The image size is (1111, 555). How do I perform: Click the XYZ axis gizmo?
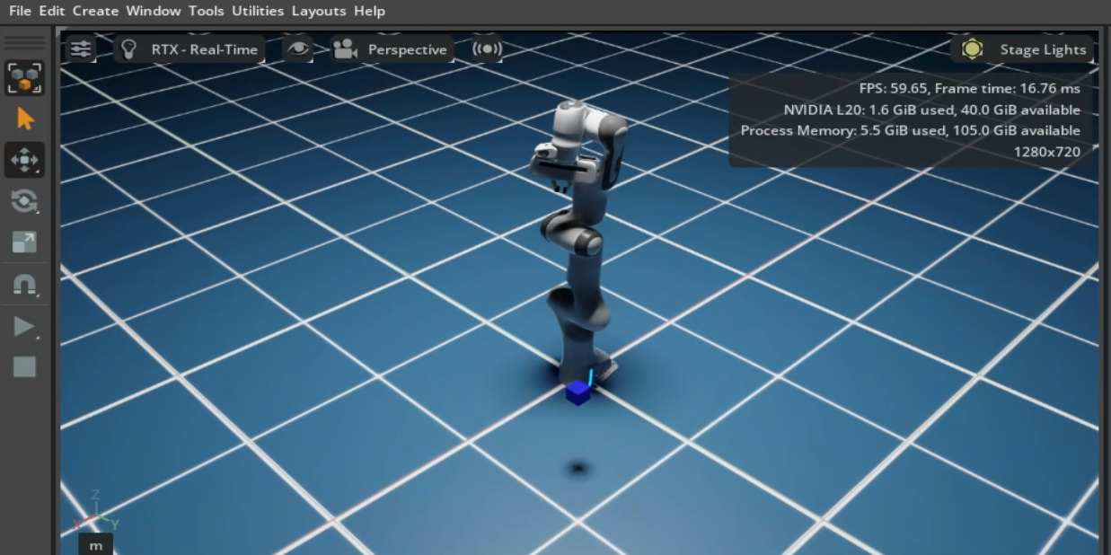pos(95,513)
